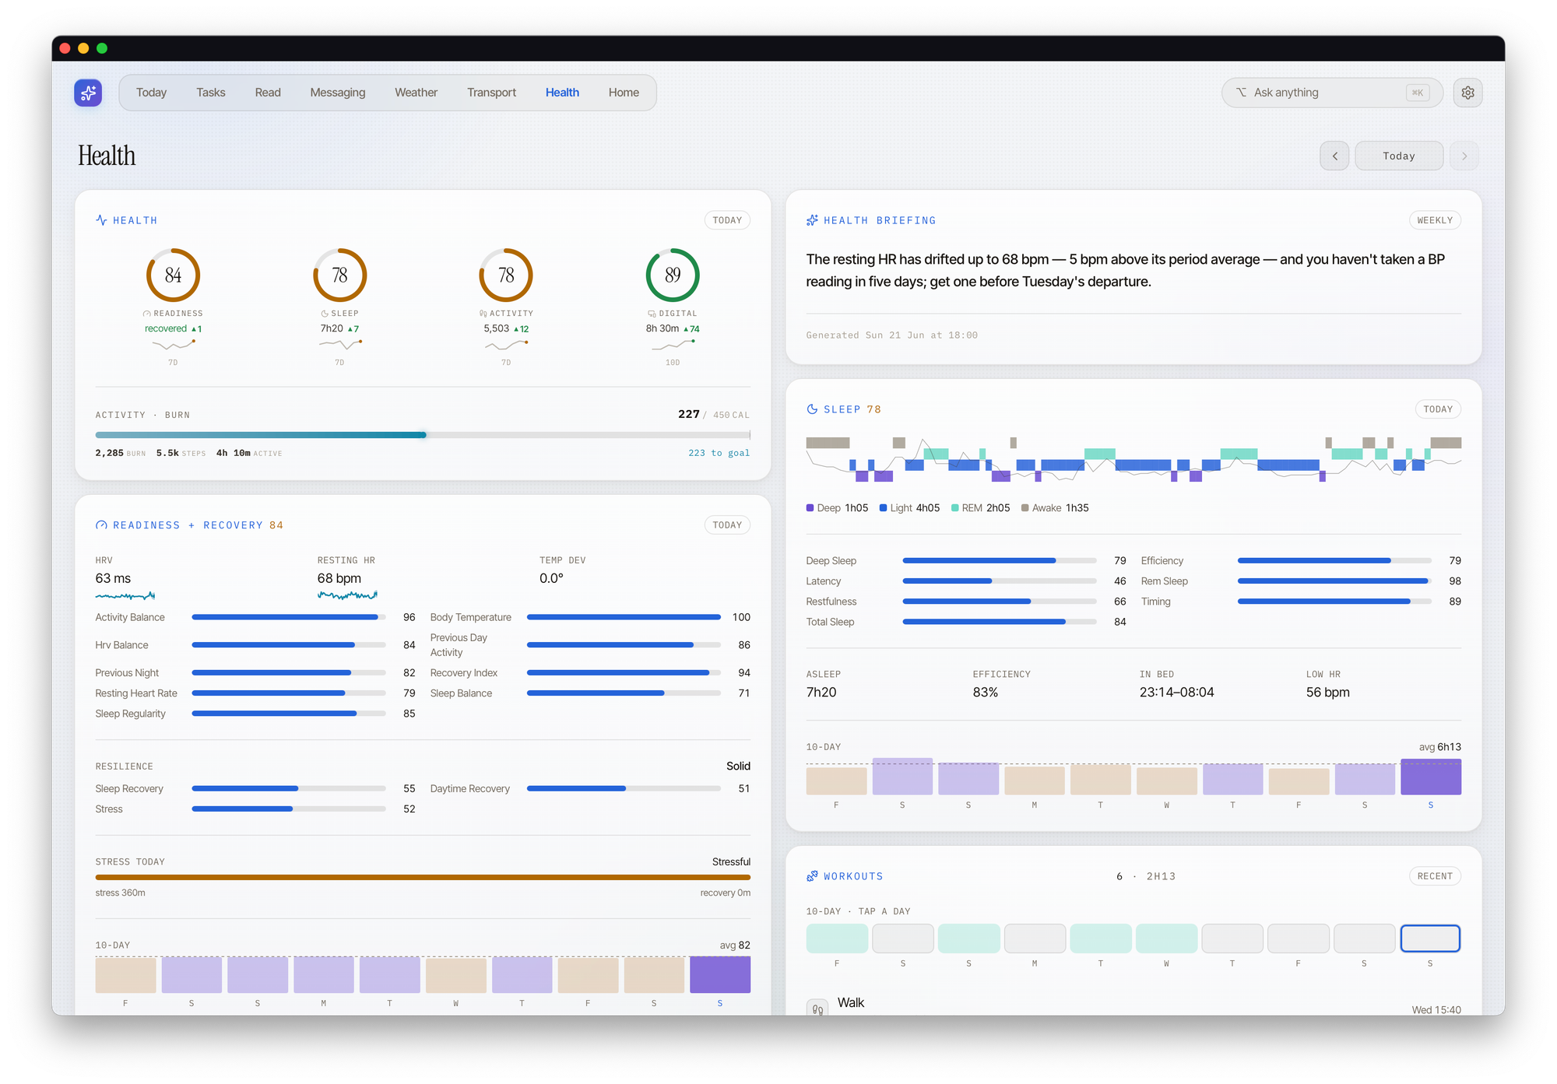Click the Stress Today orange bar
The image size is (1557, 1084).
[423, 877]
